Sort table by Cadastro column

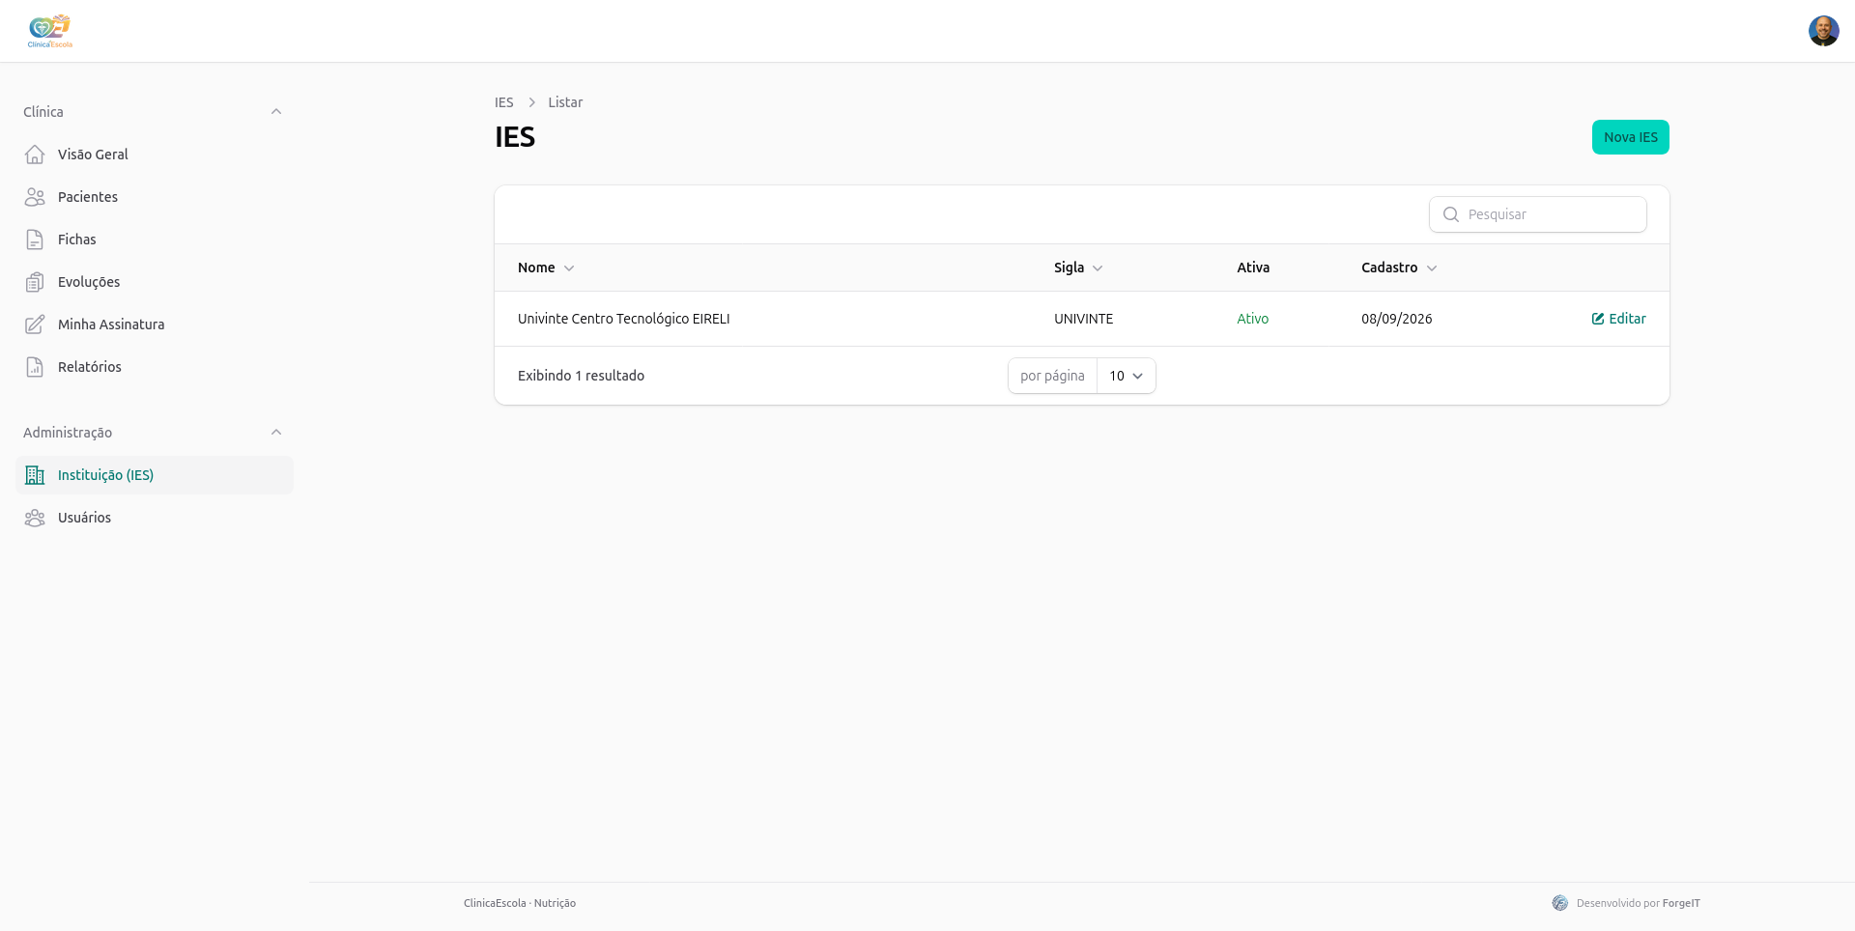coord(1399,268)
